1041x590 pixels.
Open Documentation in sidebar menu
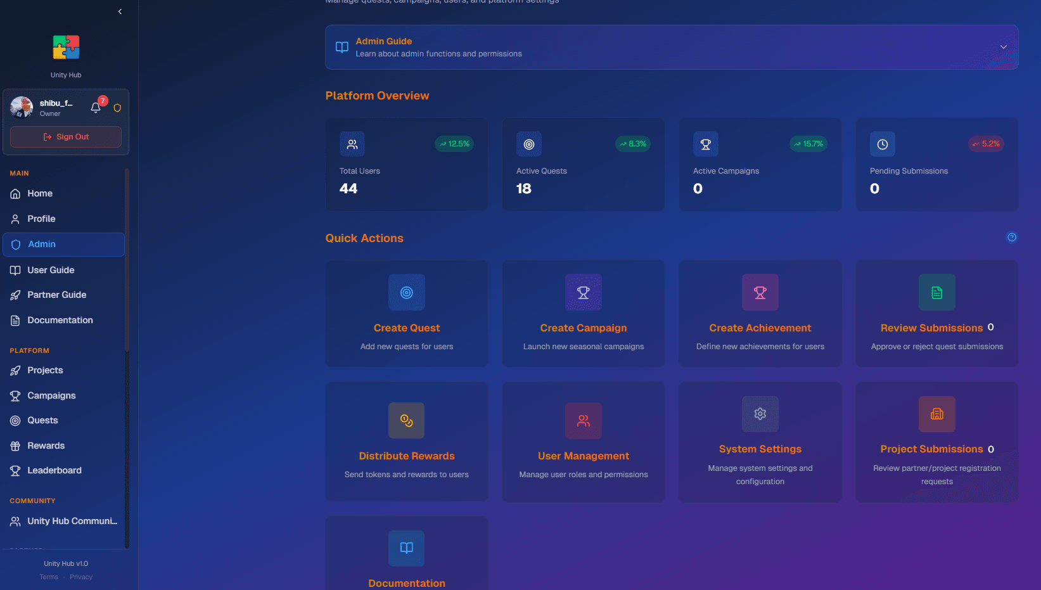pos(63,320)
